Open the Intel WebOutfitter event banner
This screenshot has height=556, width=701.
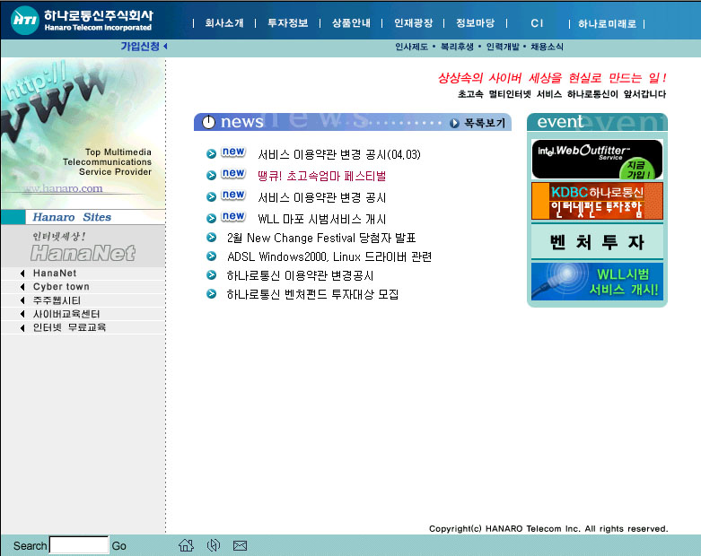pyautogui.click(x=597, y=160)
